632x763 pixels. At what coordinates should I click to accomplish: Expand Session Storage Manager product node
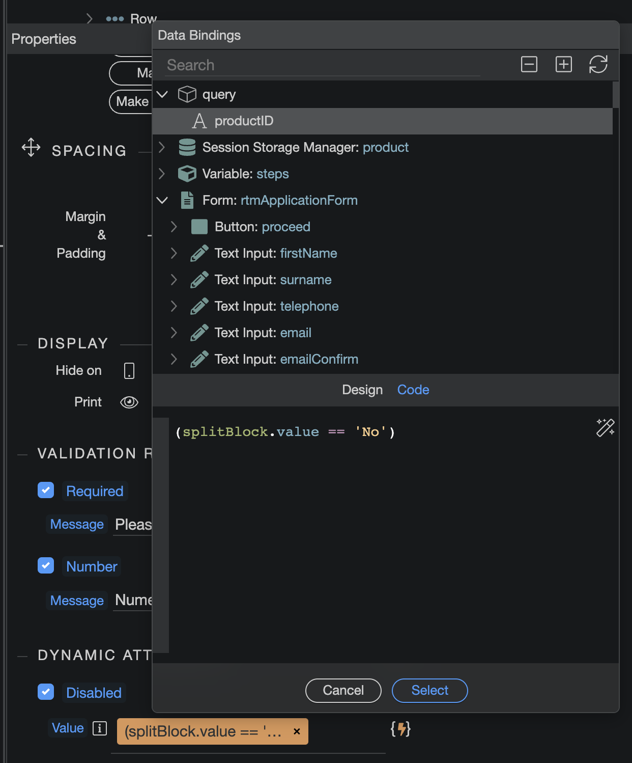(162, 147)
